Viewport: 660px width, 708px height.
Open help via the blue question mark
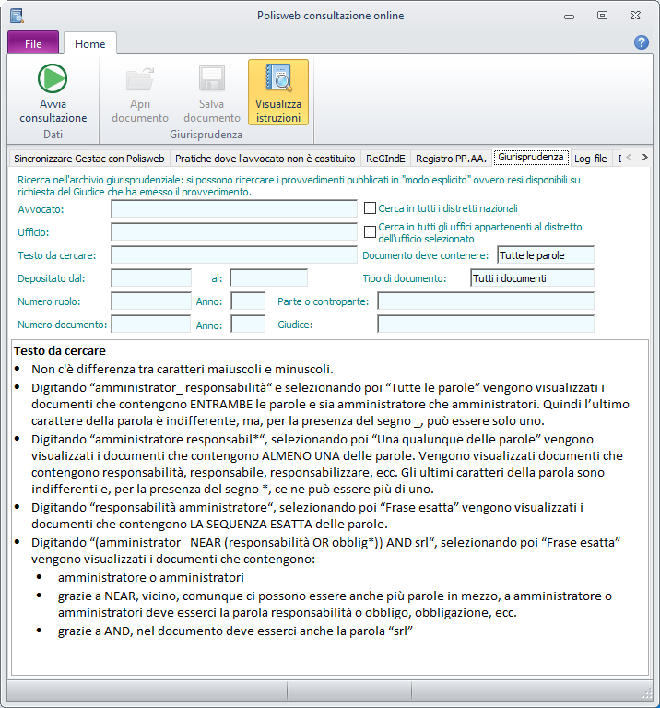[x=641, y=42]
